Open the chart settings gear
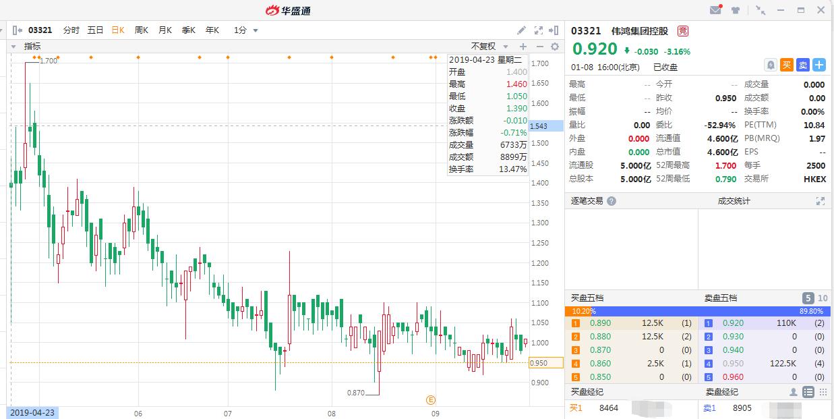Image resolution: width=834 pixels, height=419 pixels. point(555,46)
